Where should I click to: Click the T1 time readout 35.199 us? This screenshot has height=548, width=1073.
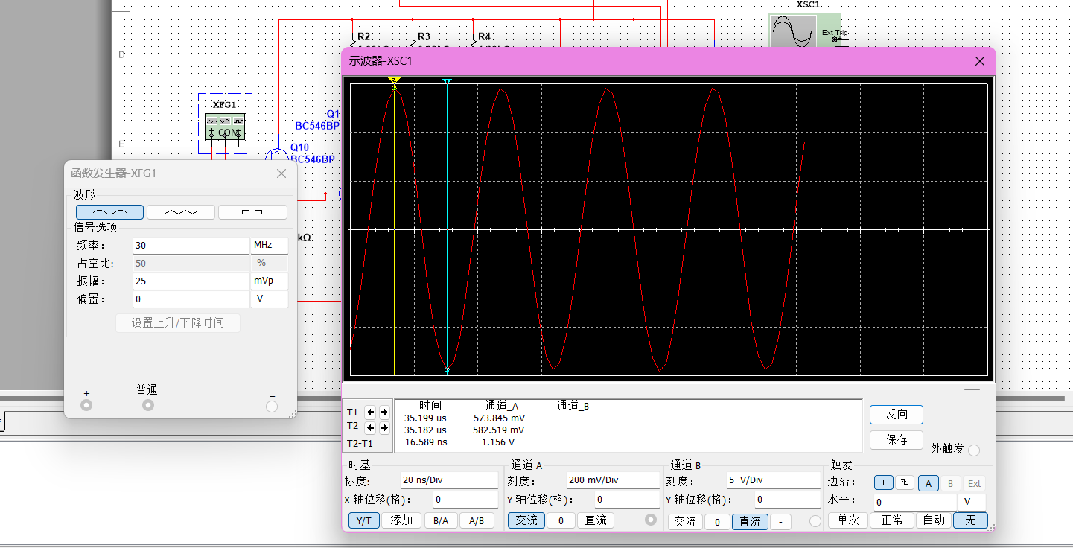[425, 418]
